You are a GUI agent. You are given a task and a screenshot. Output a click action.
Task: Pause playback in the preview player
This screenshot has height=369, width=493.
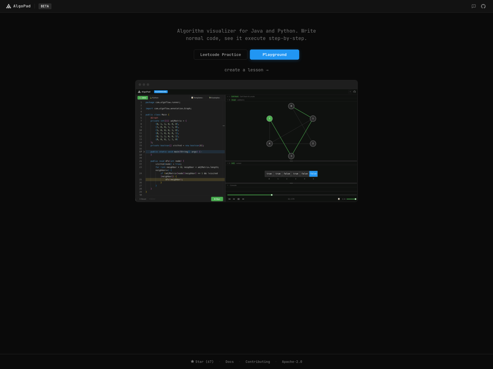click(x=238, y=199)
